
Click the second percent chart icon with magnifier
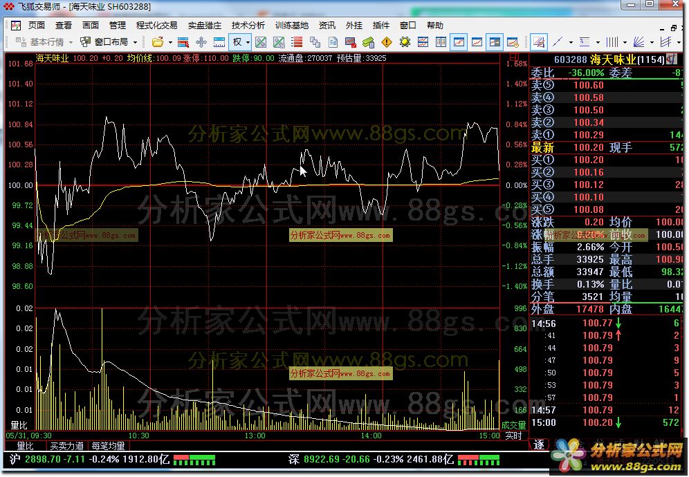[279, 42]
